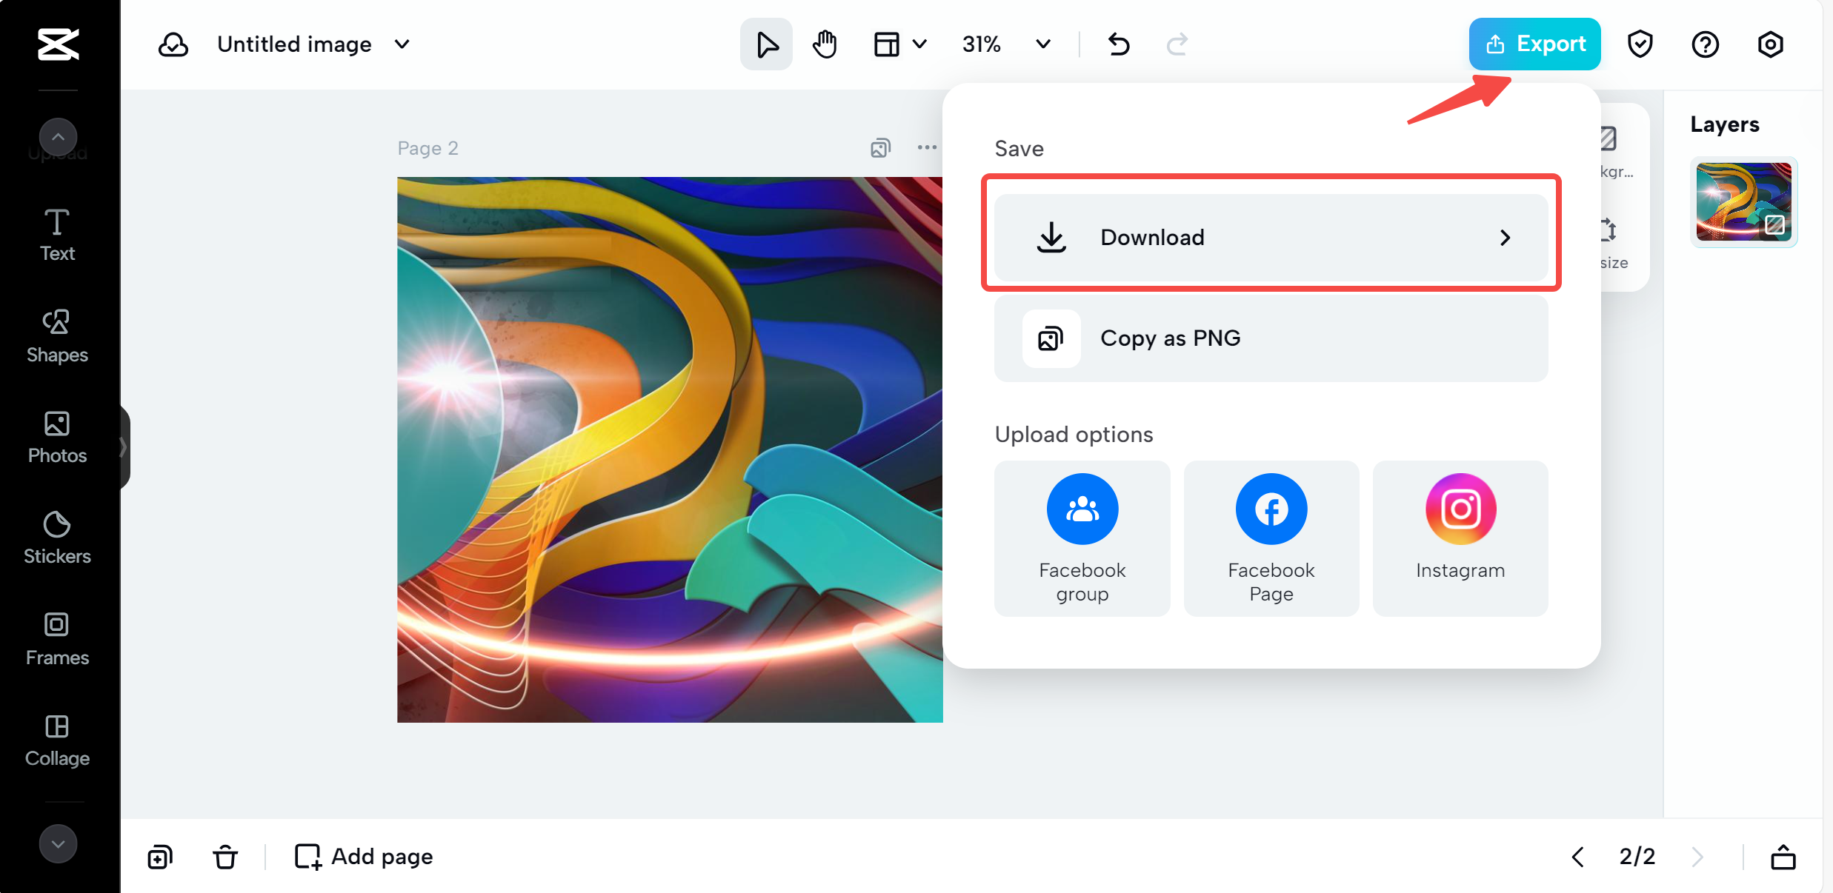This screenshot has width=1833, height=893.
Task: Click Add page button
Action: (x=364, y=857)
